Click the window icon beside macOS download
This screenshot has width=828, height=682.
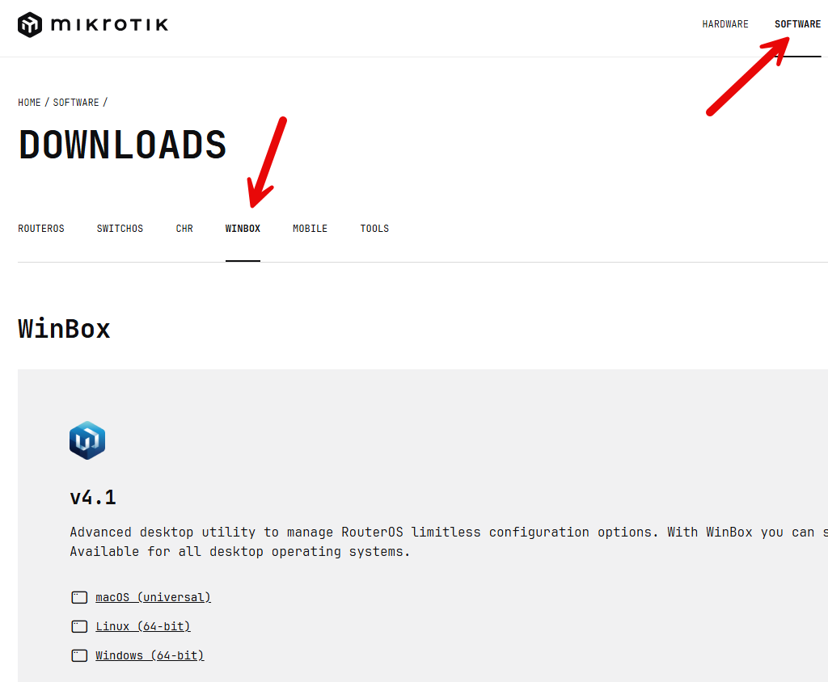click(x=79, y=598)
